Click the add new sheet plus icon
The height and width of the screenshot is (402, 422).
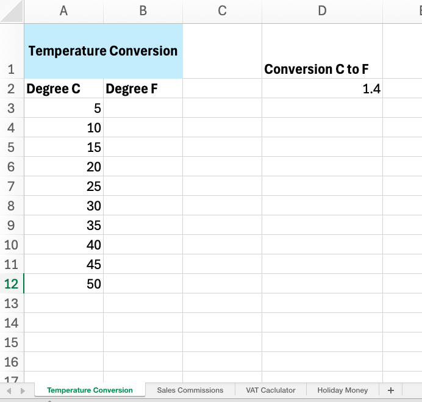[x=391, y=390]
